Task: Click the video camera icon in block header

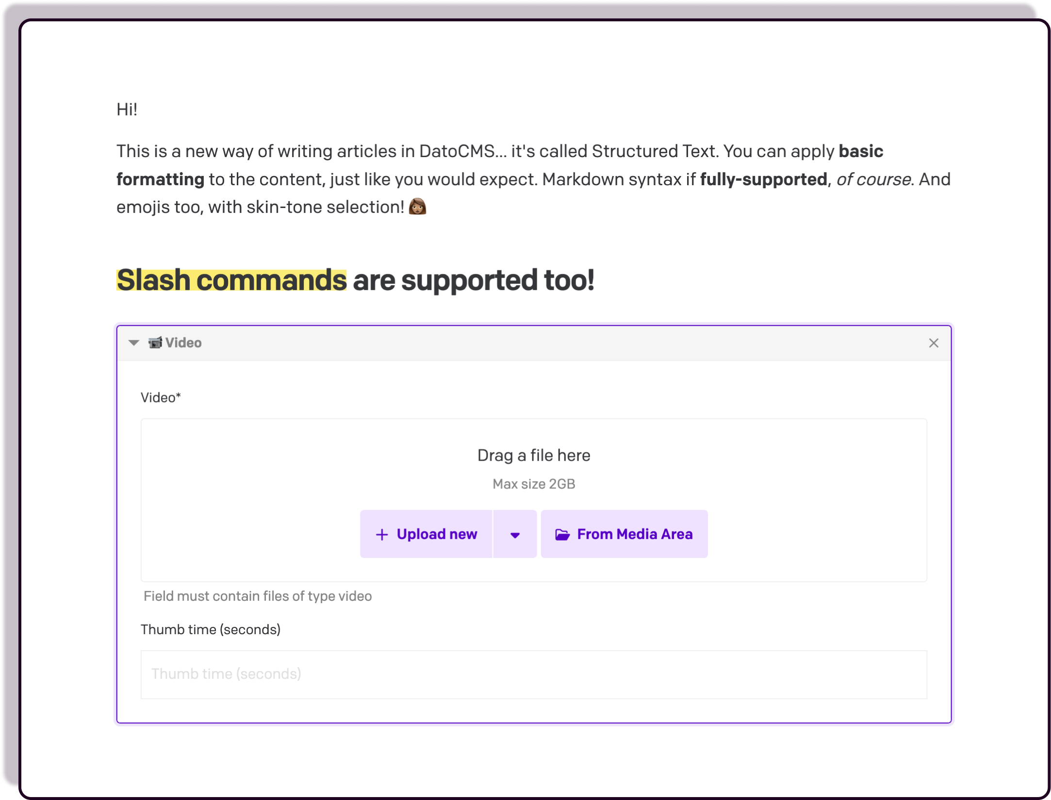Action: tap(155, 343)
